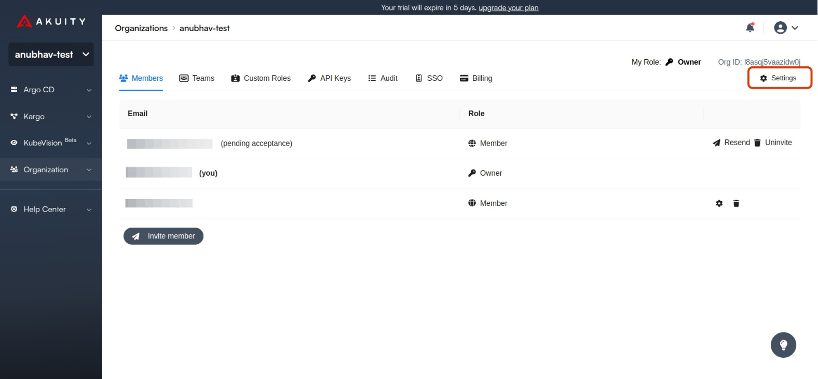Expand the Organization sidebar section
The image size is (818, 379).
click(51, 170)
